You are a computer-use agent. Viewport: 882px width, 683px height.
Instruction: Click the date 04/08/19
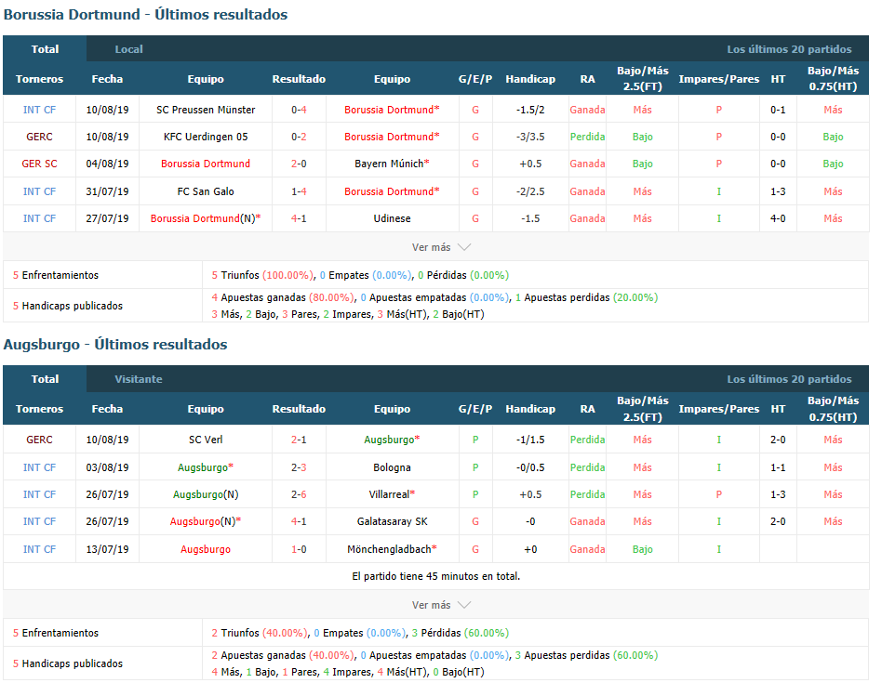pos(107,164)
